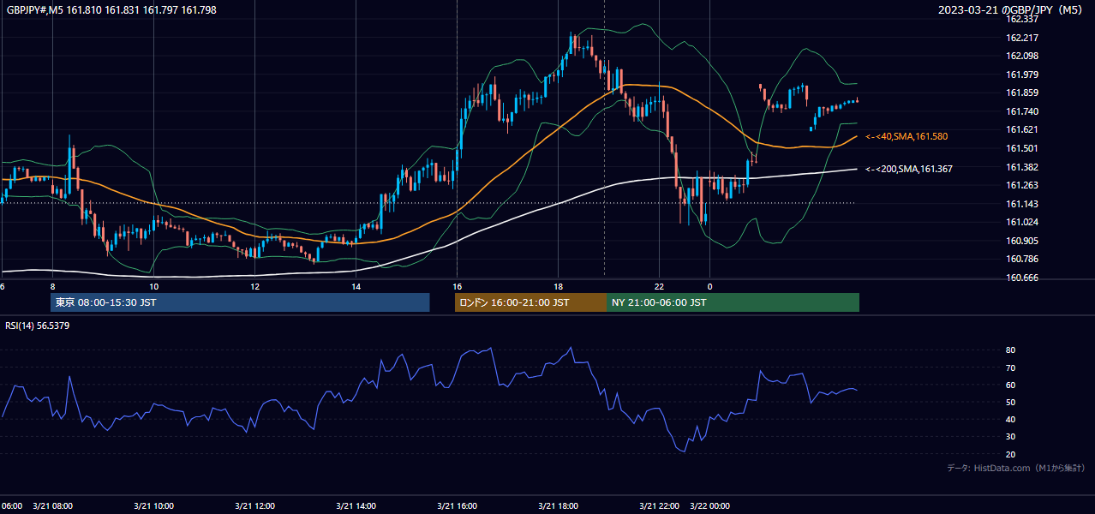Click the <--<200,SMA,161.367 white label
Screen dimensions: 1095x514
(x=909, y=169)
